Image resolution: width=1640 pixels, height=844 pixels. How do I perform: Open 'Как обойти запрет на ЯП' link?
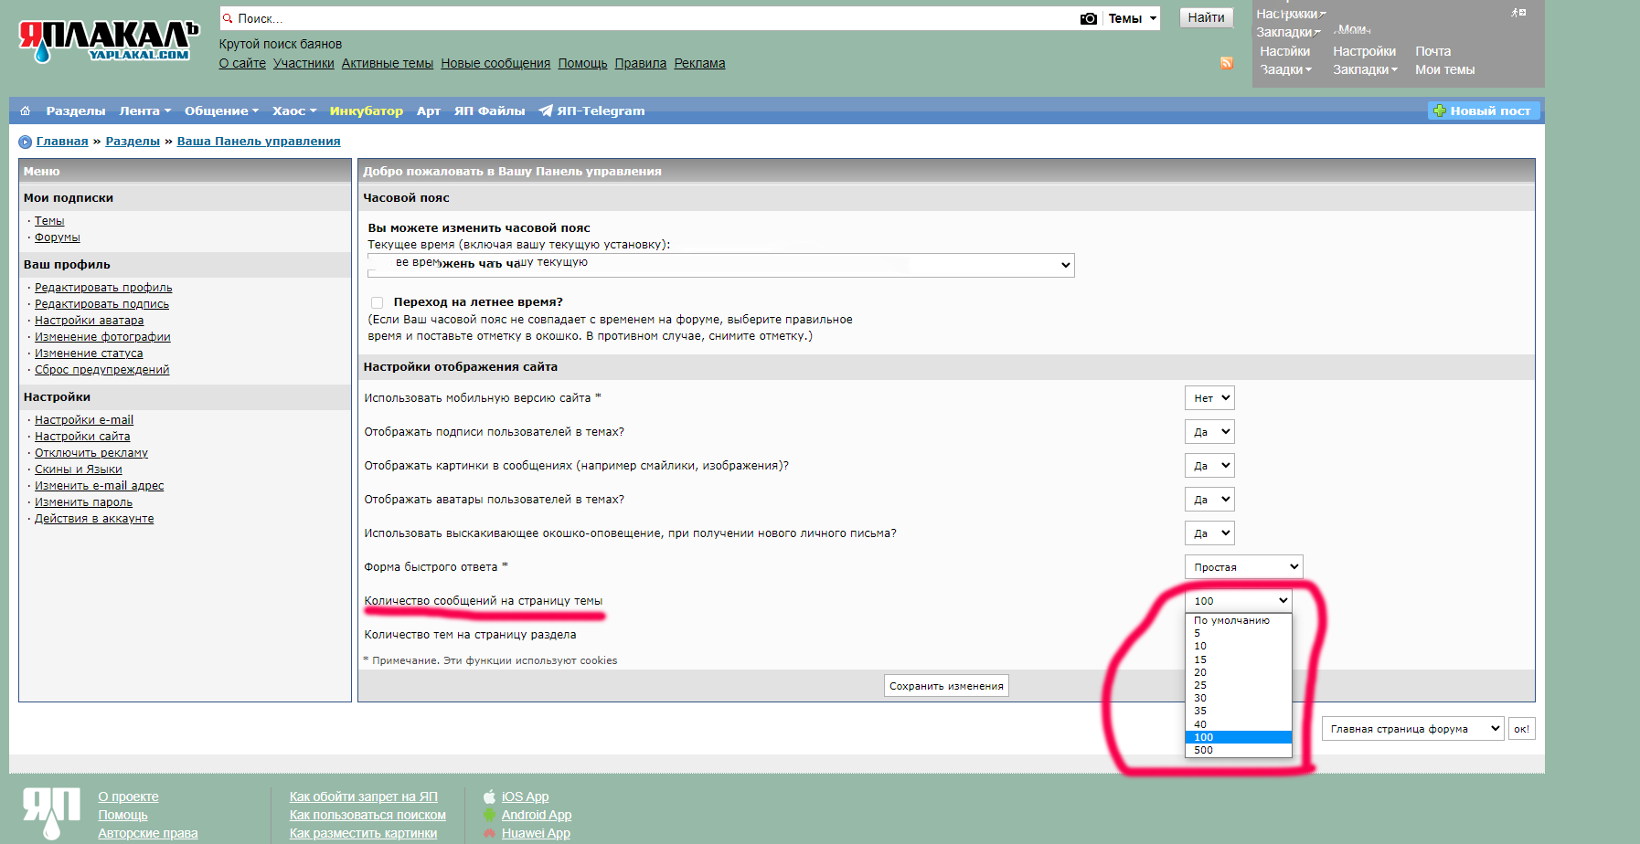click(363, 797)
